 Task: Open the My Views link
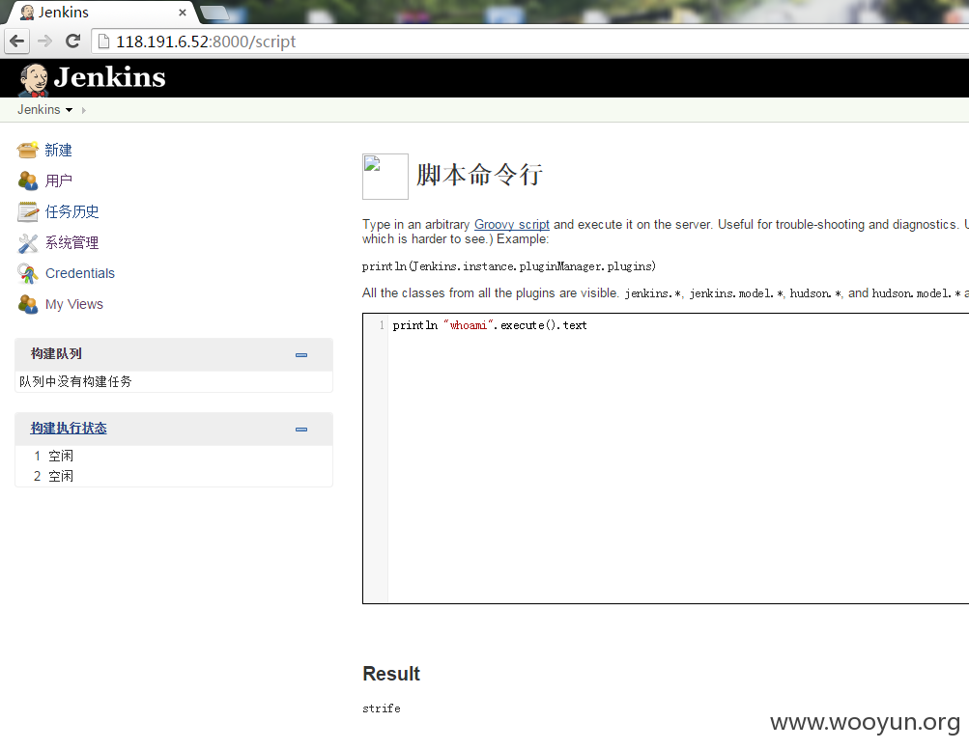tap(74, 304)
